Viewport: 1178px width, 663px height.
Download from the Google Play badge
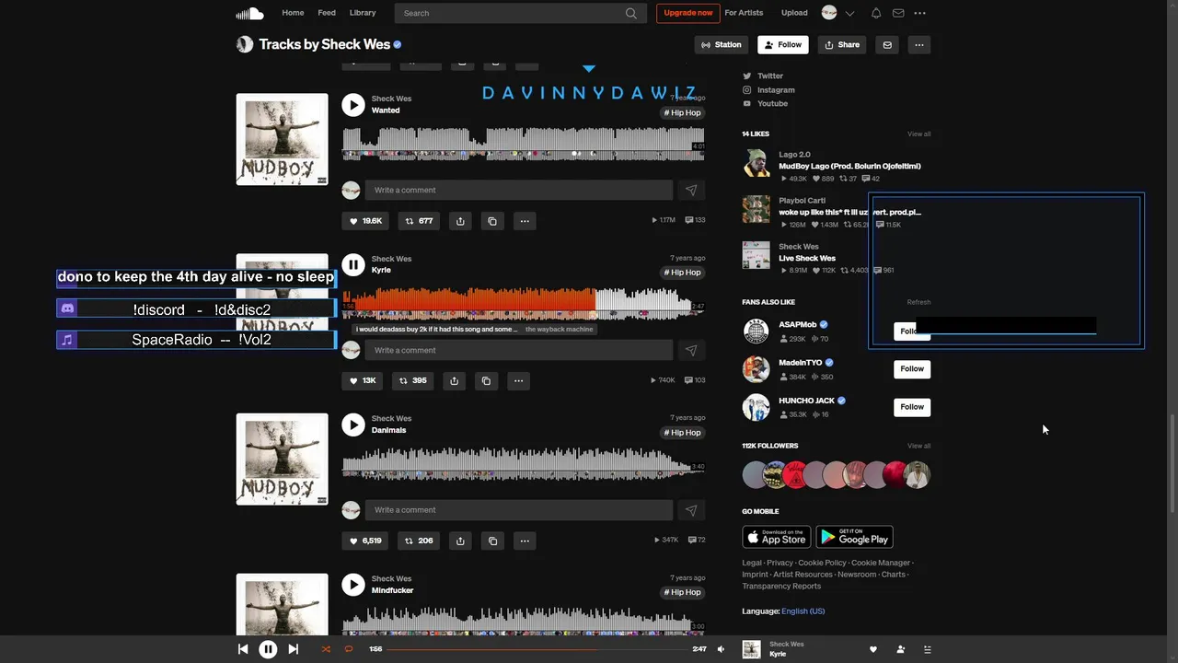(x=854, y=537)
